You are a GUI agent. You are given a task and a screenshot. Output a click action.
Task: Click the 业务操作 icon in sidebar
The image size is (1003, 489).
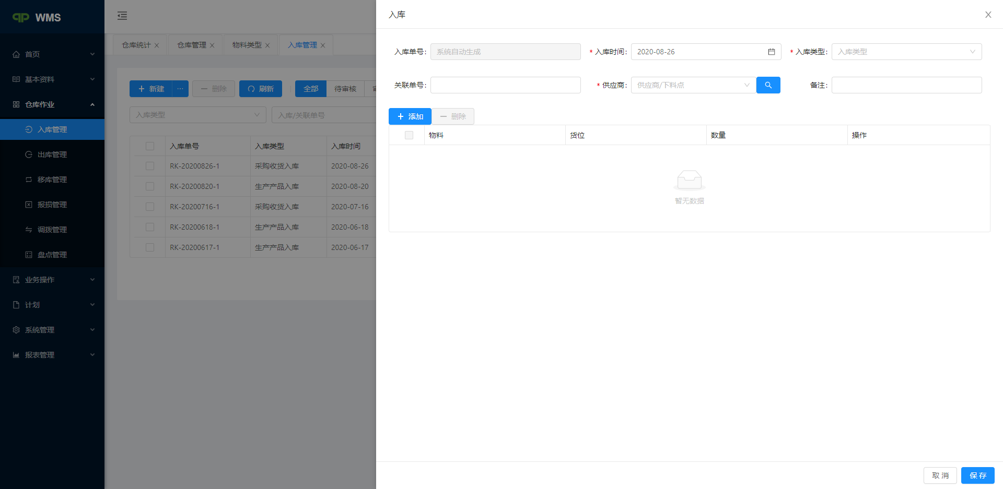[16, 280]
